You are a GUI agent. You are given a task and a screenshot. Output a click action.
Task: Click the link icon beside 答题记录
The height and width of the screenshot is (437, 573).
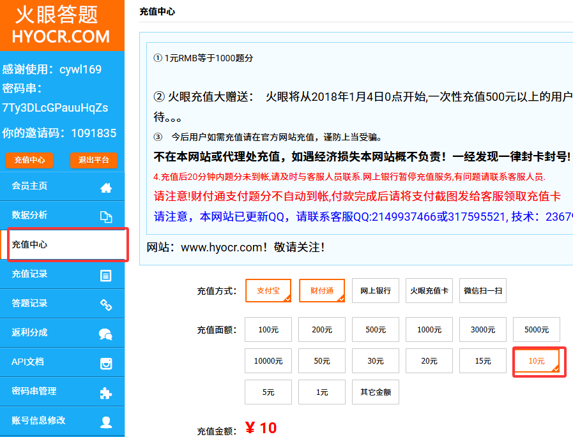(106, 305)
